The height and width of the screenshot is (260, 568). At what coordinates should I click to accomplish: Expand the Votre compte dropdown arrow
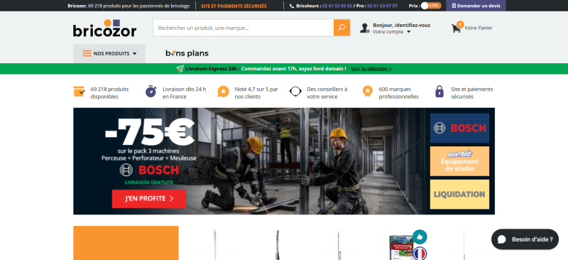click(409, 32)
